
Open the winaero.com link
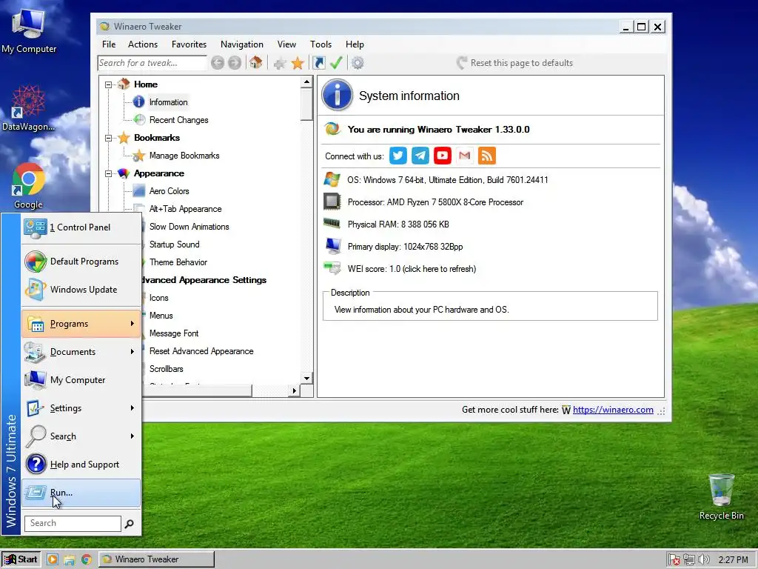[613, 410]
